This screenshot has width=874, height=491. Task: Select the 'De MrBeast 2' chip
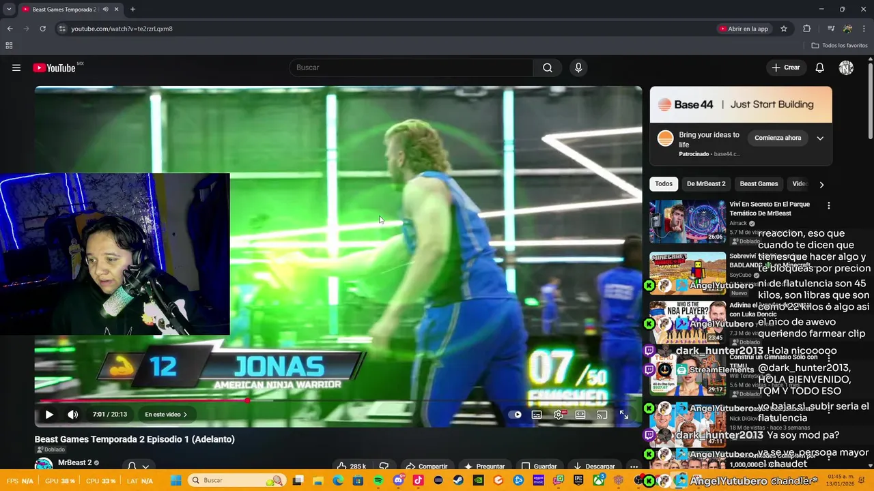click(x=706, y=184)
